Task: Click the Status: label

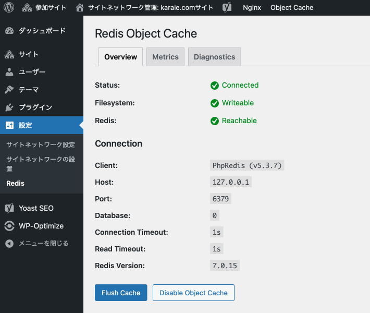Action: coord(107,85)
